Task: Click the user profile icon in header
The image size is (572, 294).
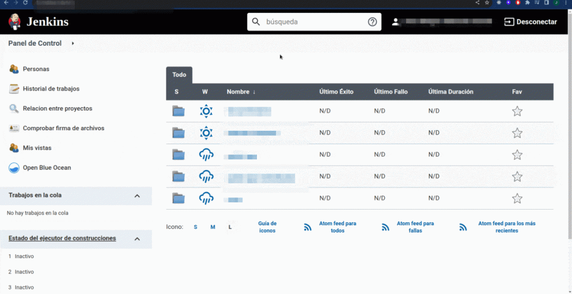Action: pos(395,22)
